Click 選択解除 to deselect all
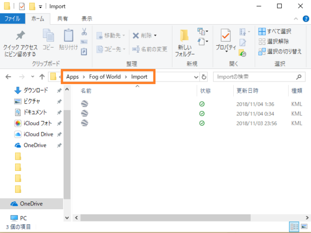 [275, 41]
